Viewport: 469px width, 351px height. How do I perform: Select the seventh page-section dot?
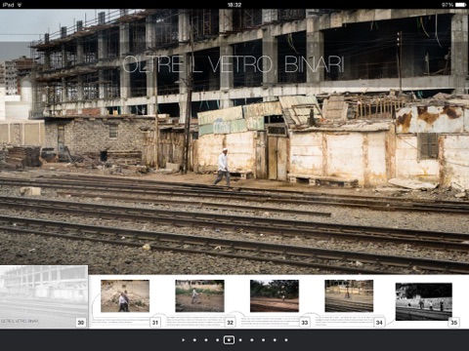252,340
